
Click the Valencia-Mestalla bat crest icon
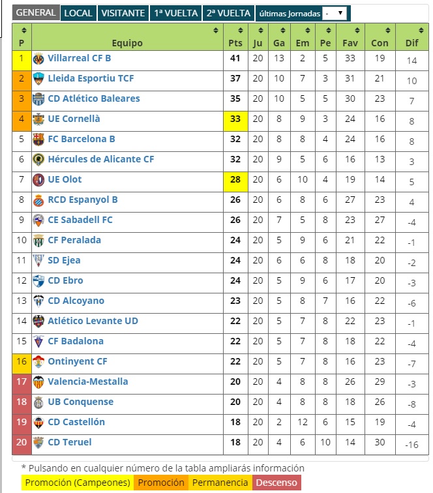click(38, 382)
